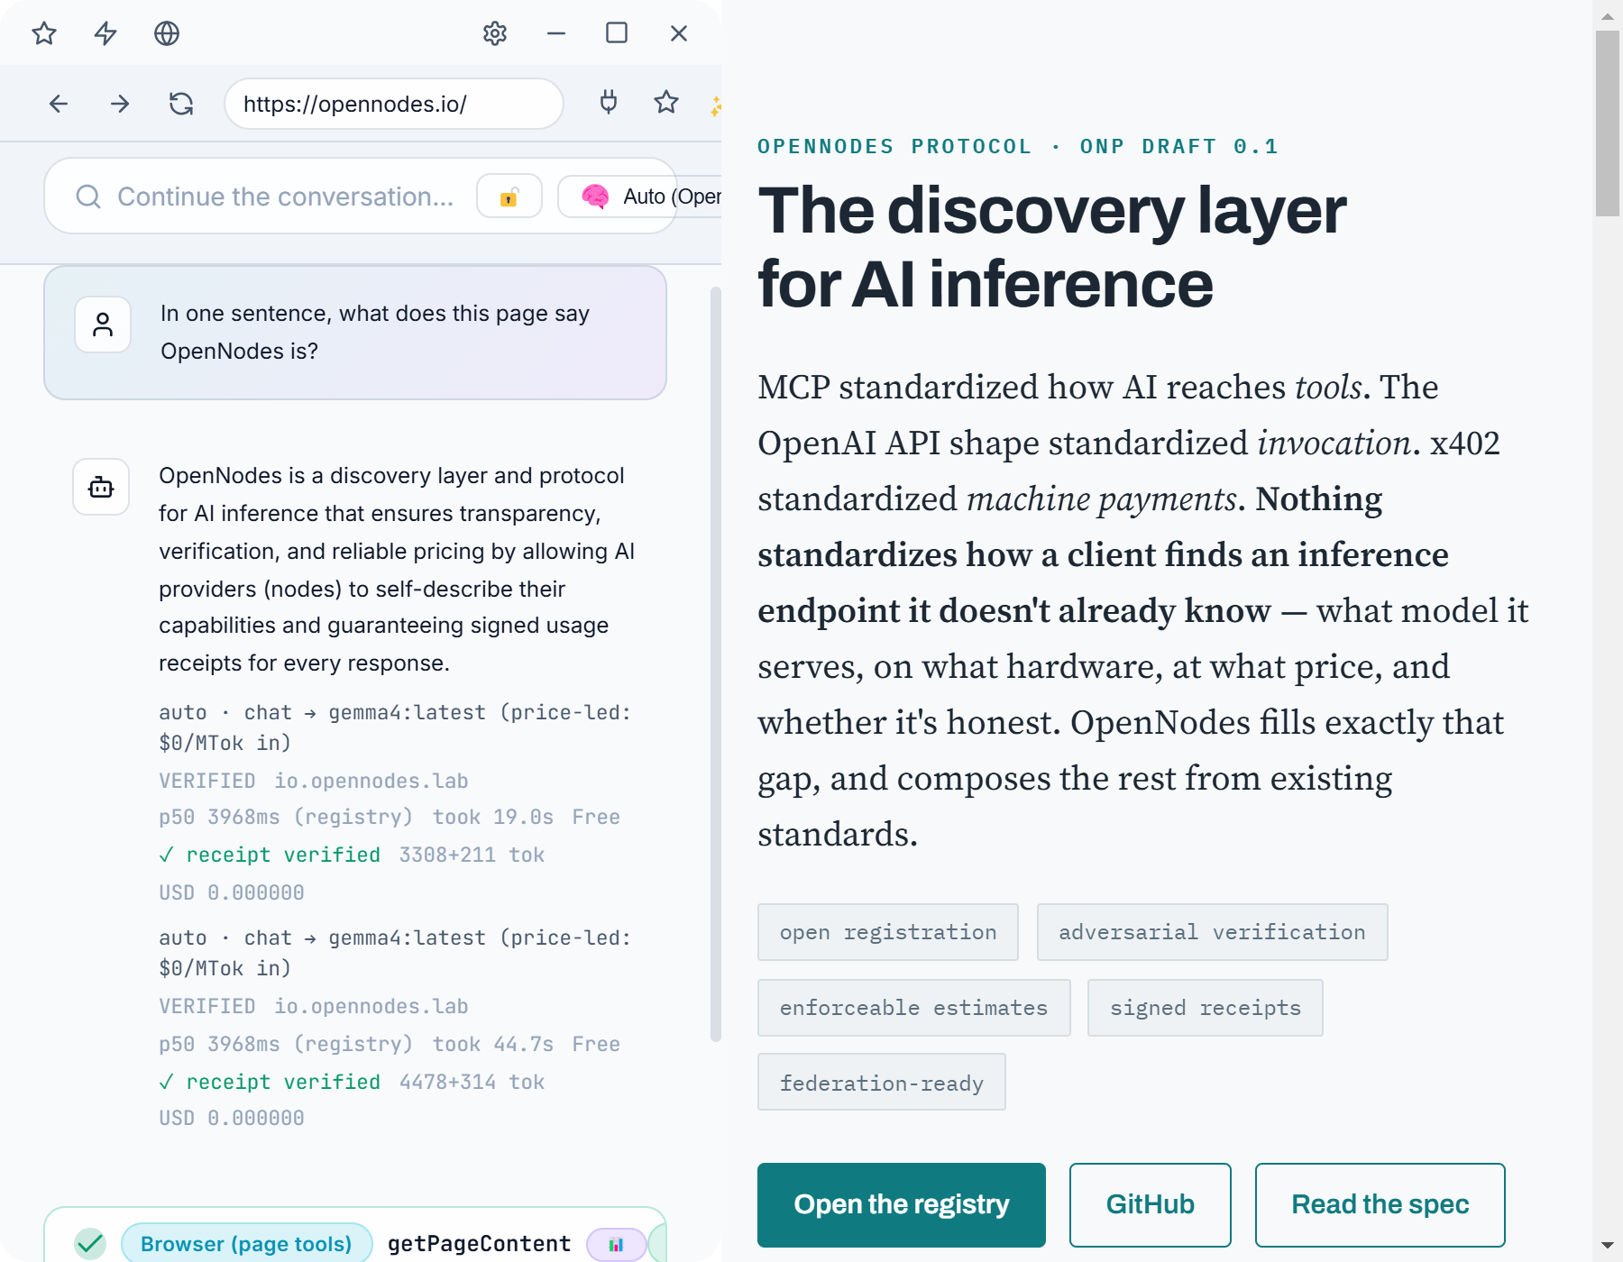Toggle the unlock padlock button
This screenshot has height=1262, width=1623.
(x=509, y=196)
